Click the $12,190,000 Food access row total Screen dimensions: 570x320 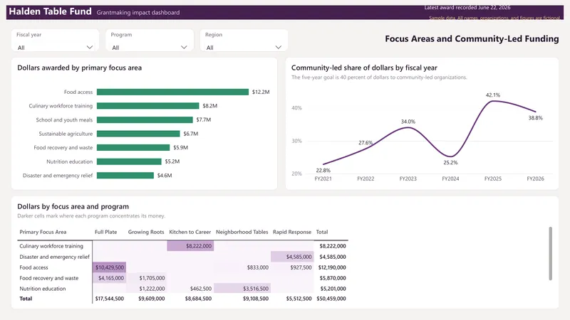(x=332, y=267)
